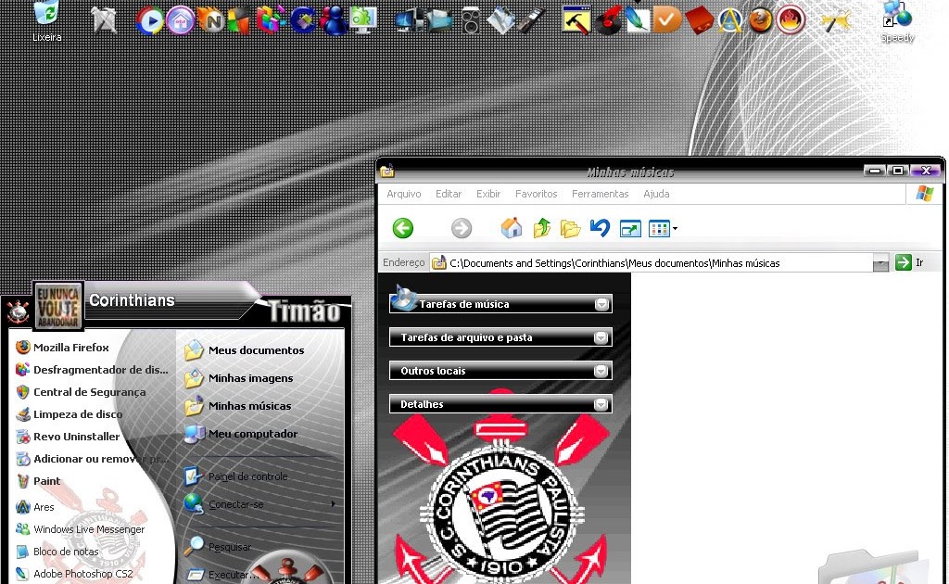Viewport: 949px width, 584px height.
Task: Collapse the Outros locais panel
Action: (601, 371)
